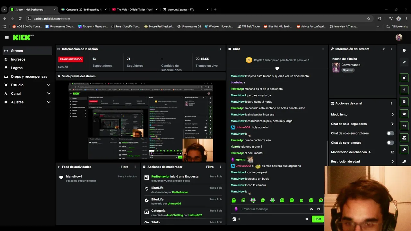Open Chat panel three-dot menu
Screen dimensions: 411x231
coord(323,49)
